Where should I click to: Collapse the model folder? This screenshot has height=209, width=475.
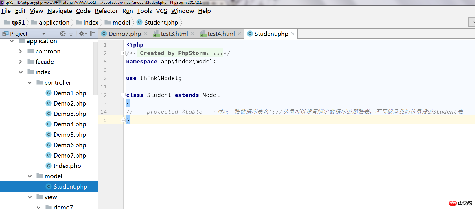30,176
